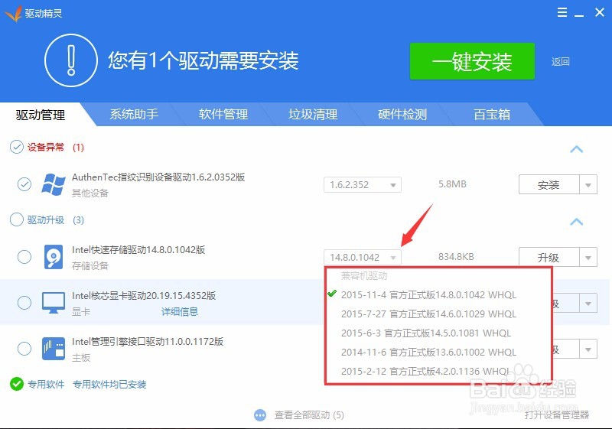
Task: Click the 5.8MB file size text
Action: click(452, 184)
